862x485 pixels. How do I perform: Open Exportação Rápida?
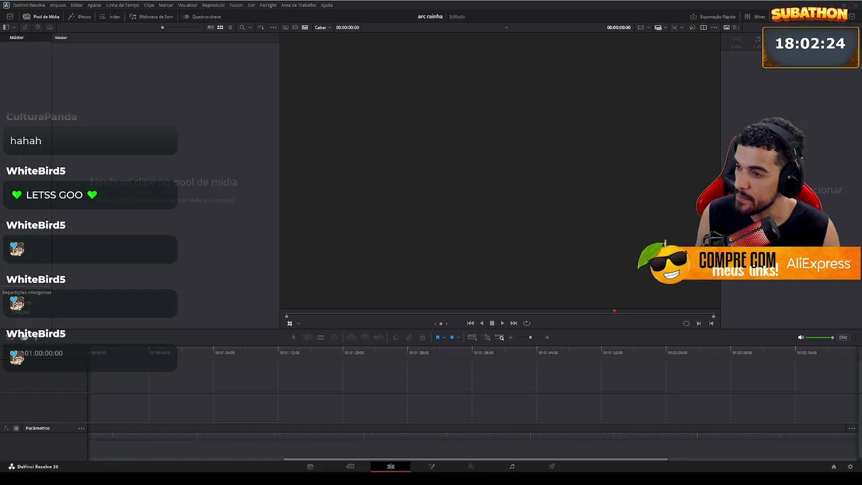(x=712, y=16)
